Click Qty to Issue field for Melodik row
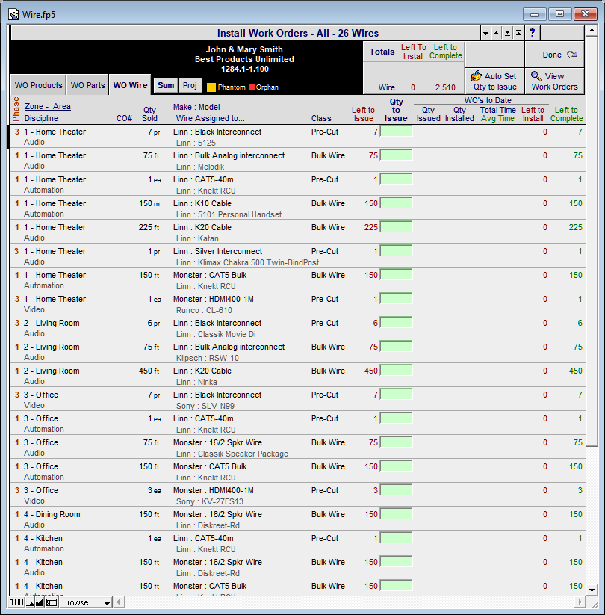Screen dimensions: 605x615 coord(396,155)
